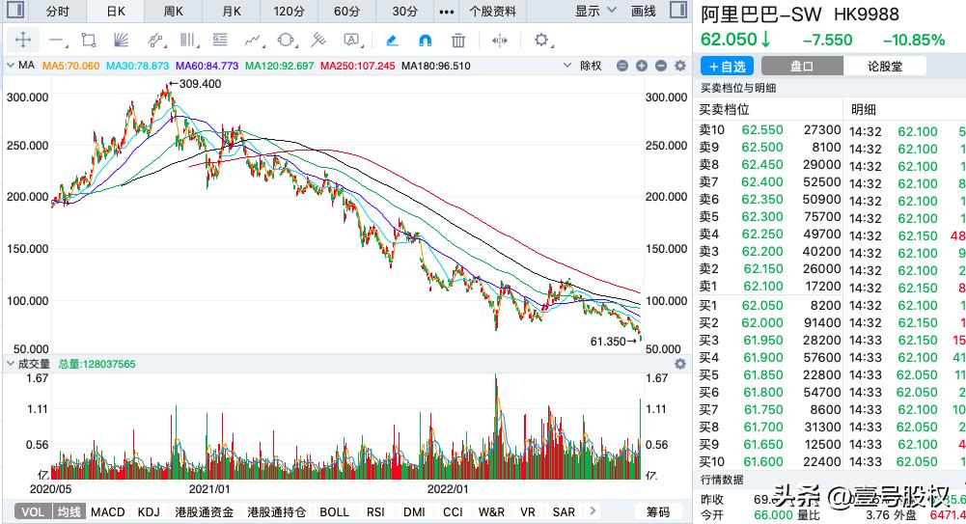Screen dimensions: 966x524
Task: Select the BOLL indicator
Action: (335, 511)
